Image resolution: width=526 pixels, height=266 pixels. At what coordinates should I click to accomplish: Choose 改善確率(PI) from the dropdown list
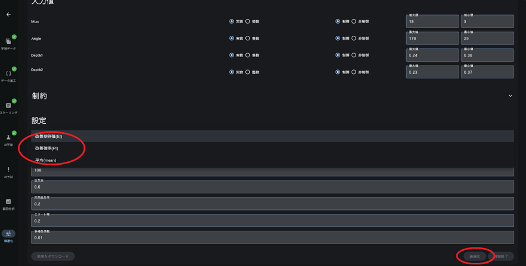[x=47, y=148]
